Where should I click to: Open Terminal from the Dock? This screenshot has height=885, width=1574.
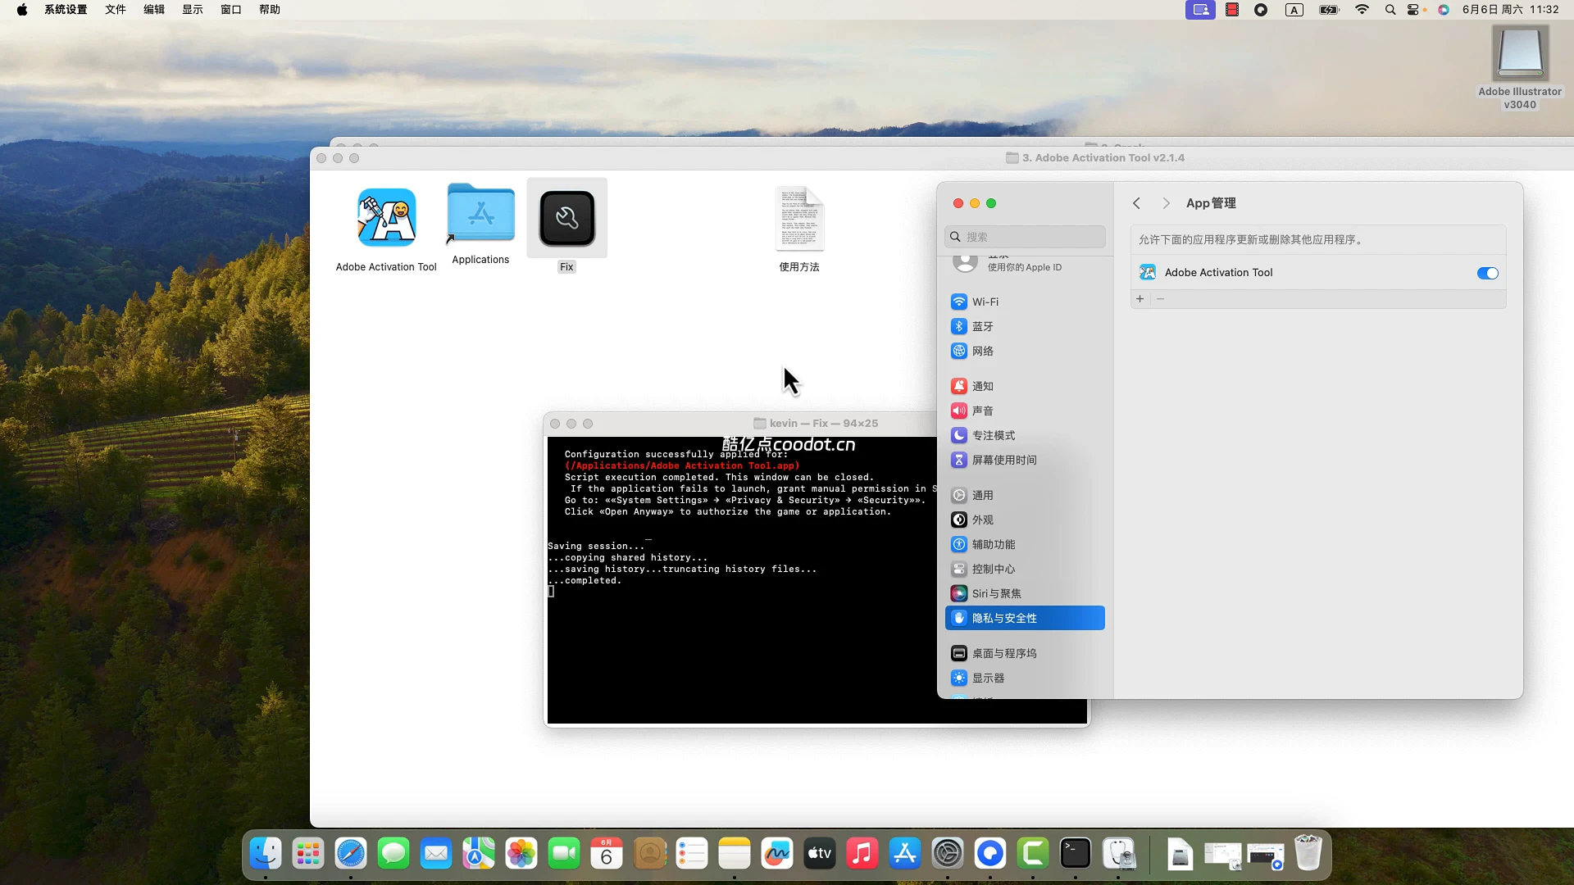pos(1076,854)
